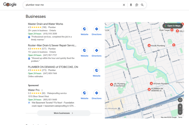This screenshot has height=125, width=189.
Task: Select Kozak Plumbing map pin
Action: click(149, 45)
